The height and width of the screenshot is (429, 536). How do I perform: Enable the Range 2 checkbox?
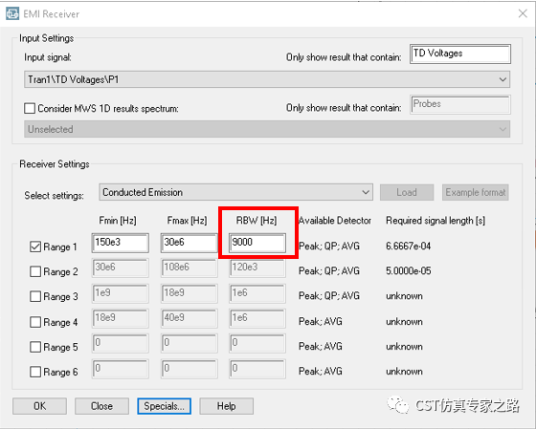tap(35, 271)
